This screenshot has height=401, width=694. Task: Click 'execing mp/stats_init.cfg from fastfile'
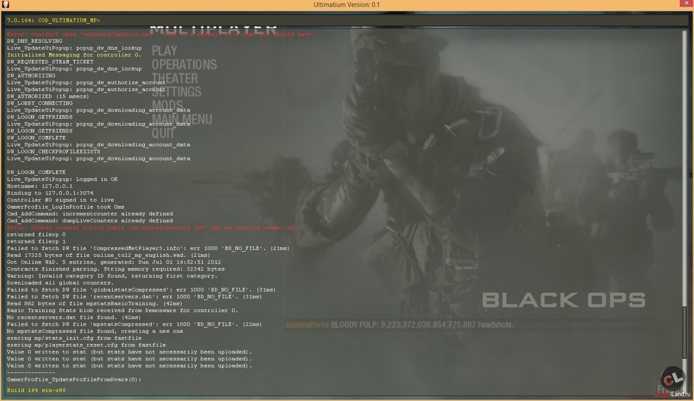[74, 338]
